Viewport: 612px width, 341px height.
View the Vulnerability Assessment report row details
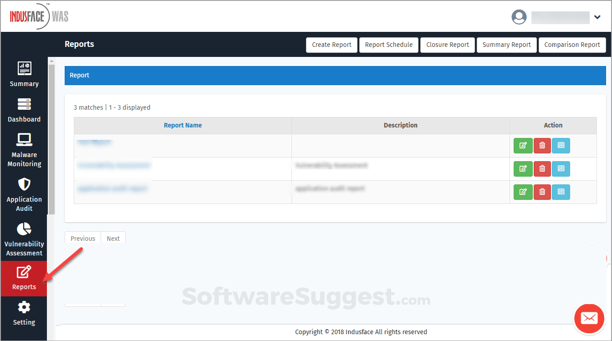click(x=561, y=169)
